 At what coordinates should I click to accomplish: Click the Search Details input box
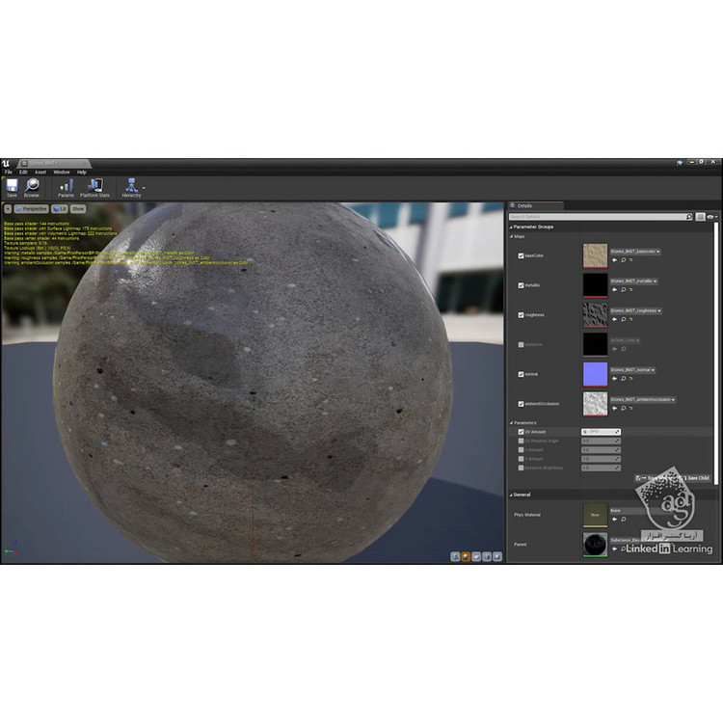coord(596,217)
